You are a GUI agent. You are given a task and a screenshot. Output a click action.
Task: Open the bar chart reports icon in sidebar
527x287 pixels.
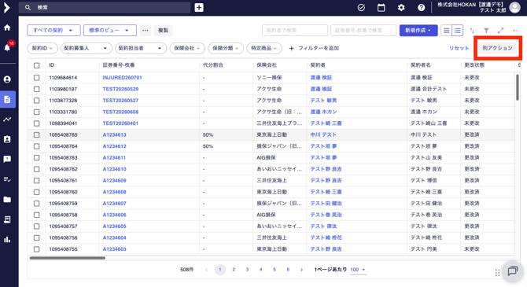point(7,240)
